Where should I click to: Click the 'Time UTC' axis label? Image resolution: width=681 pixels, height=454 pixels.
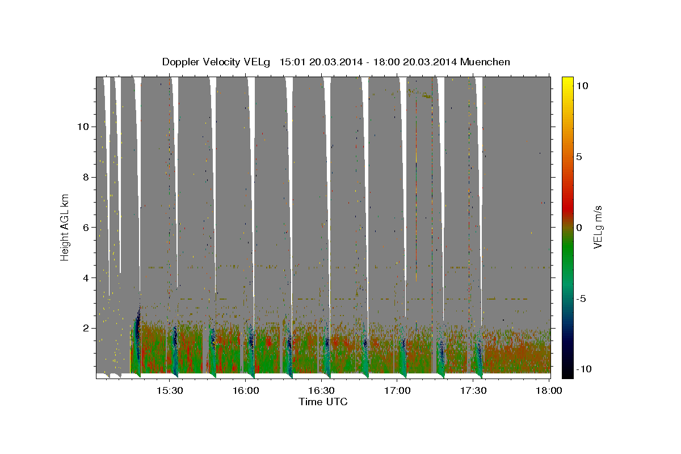pyautogui.click(x=323, y=402)
